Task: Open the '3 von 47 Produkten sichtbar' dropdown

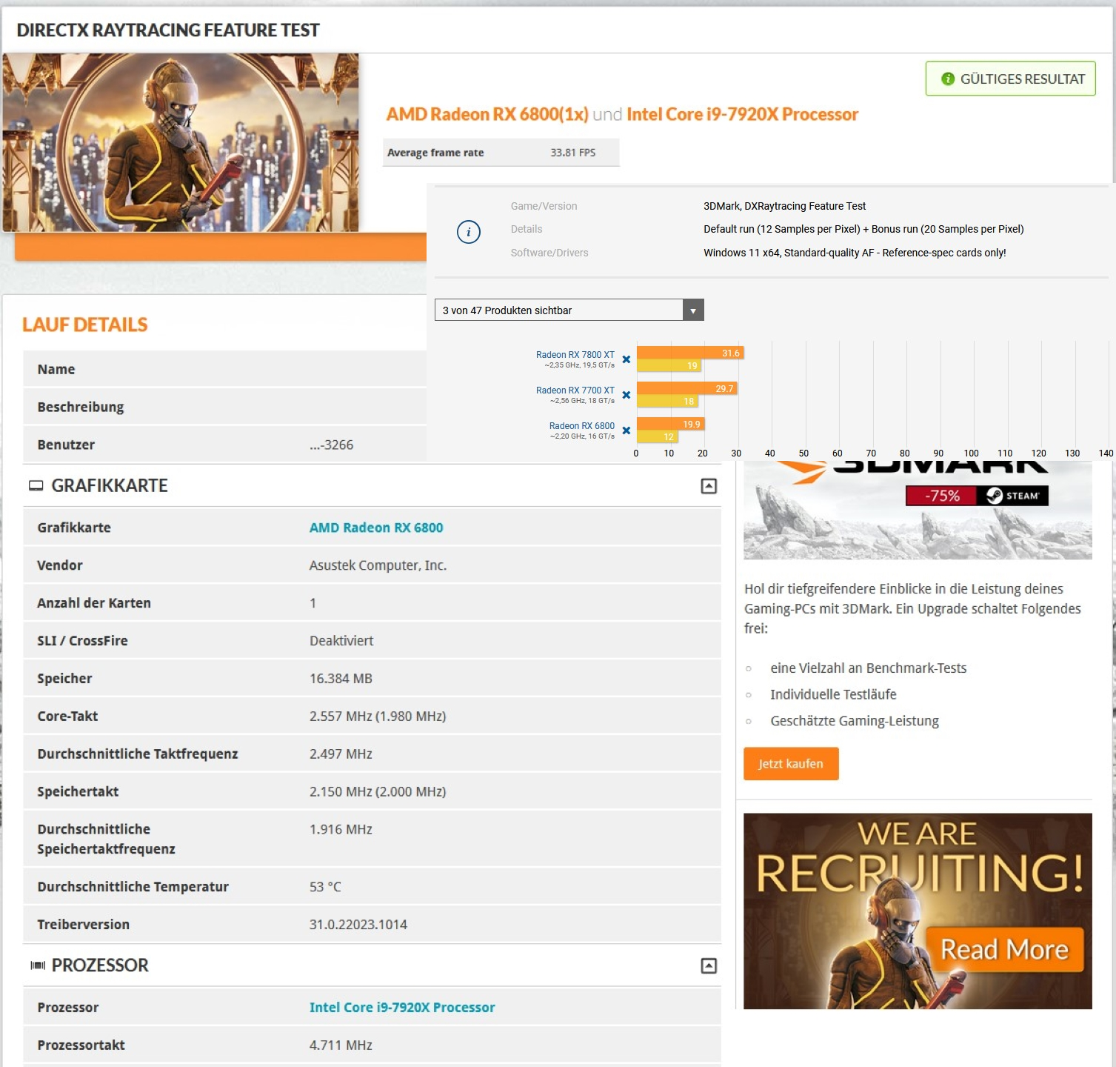Action: pos(569,310)
